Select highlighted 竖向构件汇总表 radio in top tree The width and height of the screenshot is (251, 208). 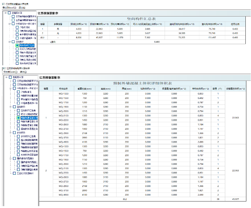(17, 45)
